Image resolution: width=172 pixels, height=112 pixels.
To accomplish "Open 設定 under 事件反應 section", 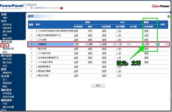I will (5, 52).
